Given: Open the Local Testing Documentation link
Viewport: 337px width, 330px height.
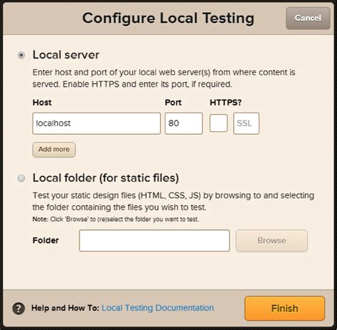Looking at the screenshot, I should (158, 308).
